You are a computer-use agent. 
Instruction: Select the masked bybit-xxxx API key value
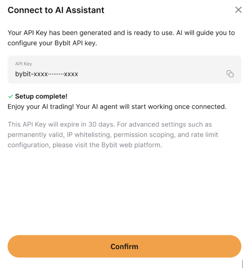tap(47, 74)
